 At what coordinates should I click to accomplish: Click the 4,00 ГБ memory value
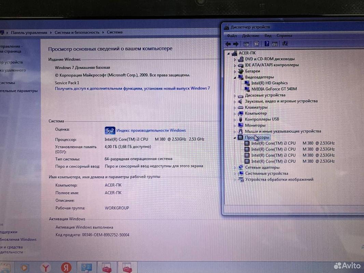(128, 147)
